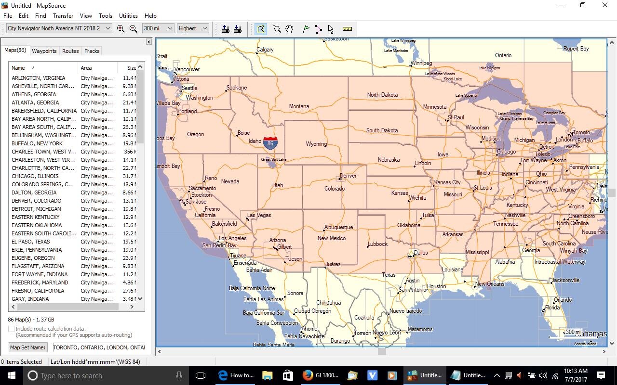617x385 pixels.
Task: Select EUGENE, OREGON map row
Action: point(73,258)
